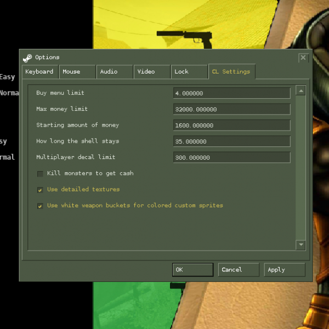Click the Multiplayer decal limit label

click(76, 157)
